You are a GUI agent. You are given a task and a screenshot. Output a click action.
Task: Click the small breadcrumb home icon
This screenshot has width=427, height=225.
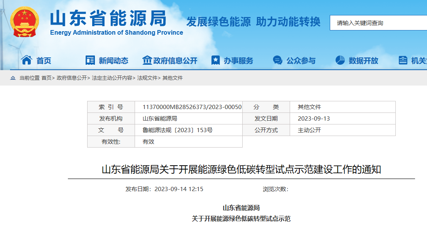pyautogui.click(x=13, y=78)
